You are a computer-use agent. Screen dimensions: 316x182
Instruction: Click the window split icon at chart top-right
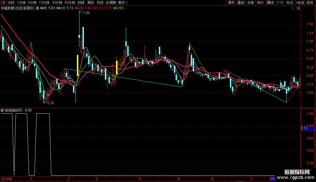click(x=298, y=8)
